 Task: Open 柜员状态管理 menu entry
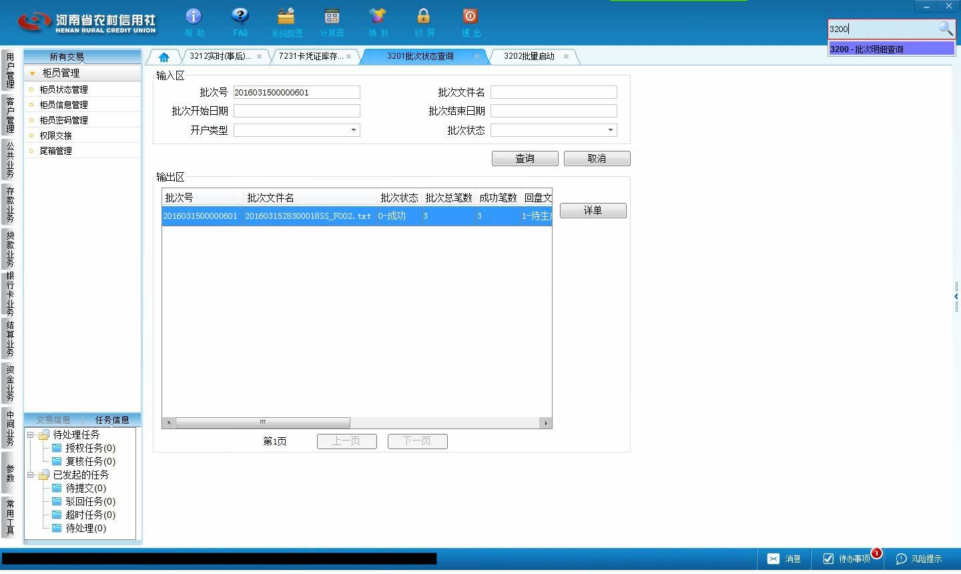click(63, 89)
